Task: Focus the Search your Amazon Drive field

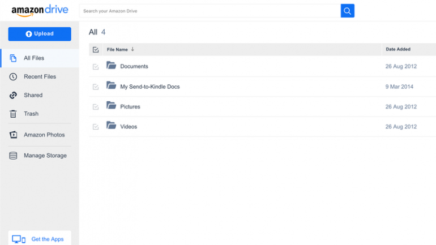Action: (x=210, y=11)
